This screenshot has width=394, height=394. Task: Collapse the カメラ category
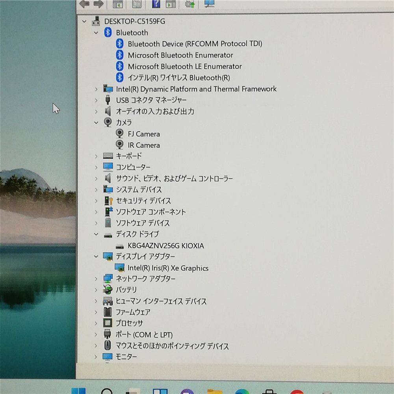pos(96,123)
